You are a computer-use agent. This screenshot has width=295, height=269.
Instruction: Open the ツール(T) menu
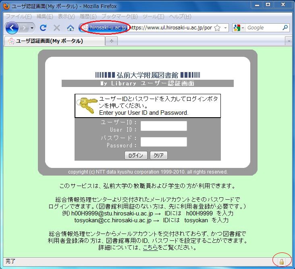click(x=153, y=17)
